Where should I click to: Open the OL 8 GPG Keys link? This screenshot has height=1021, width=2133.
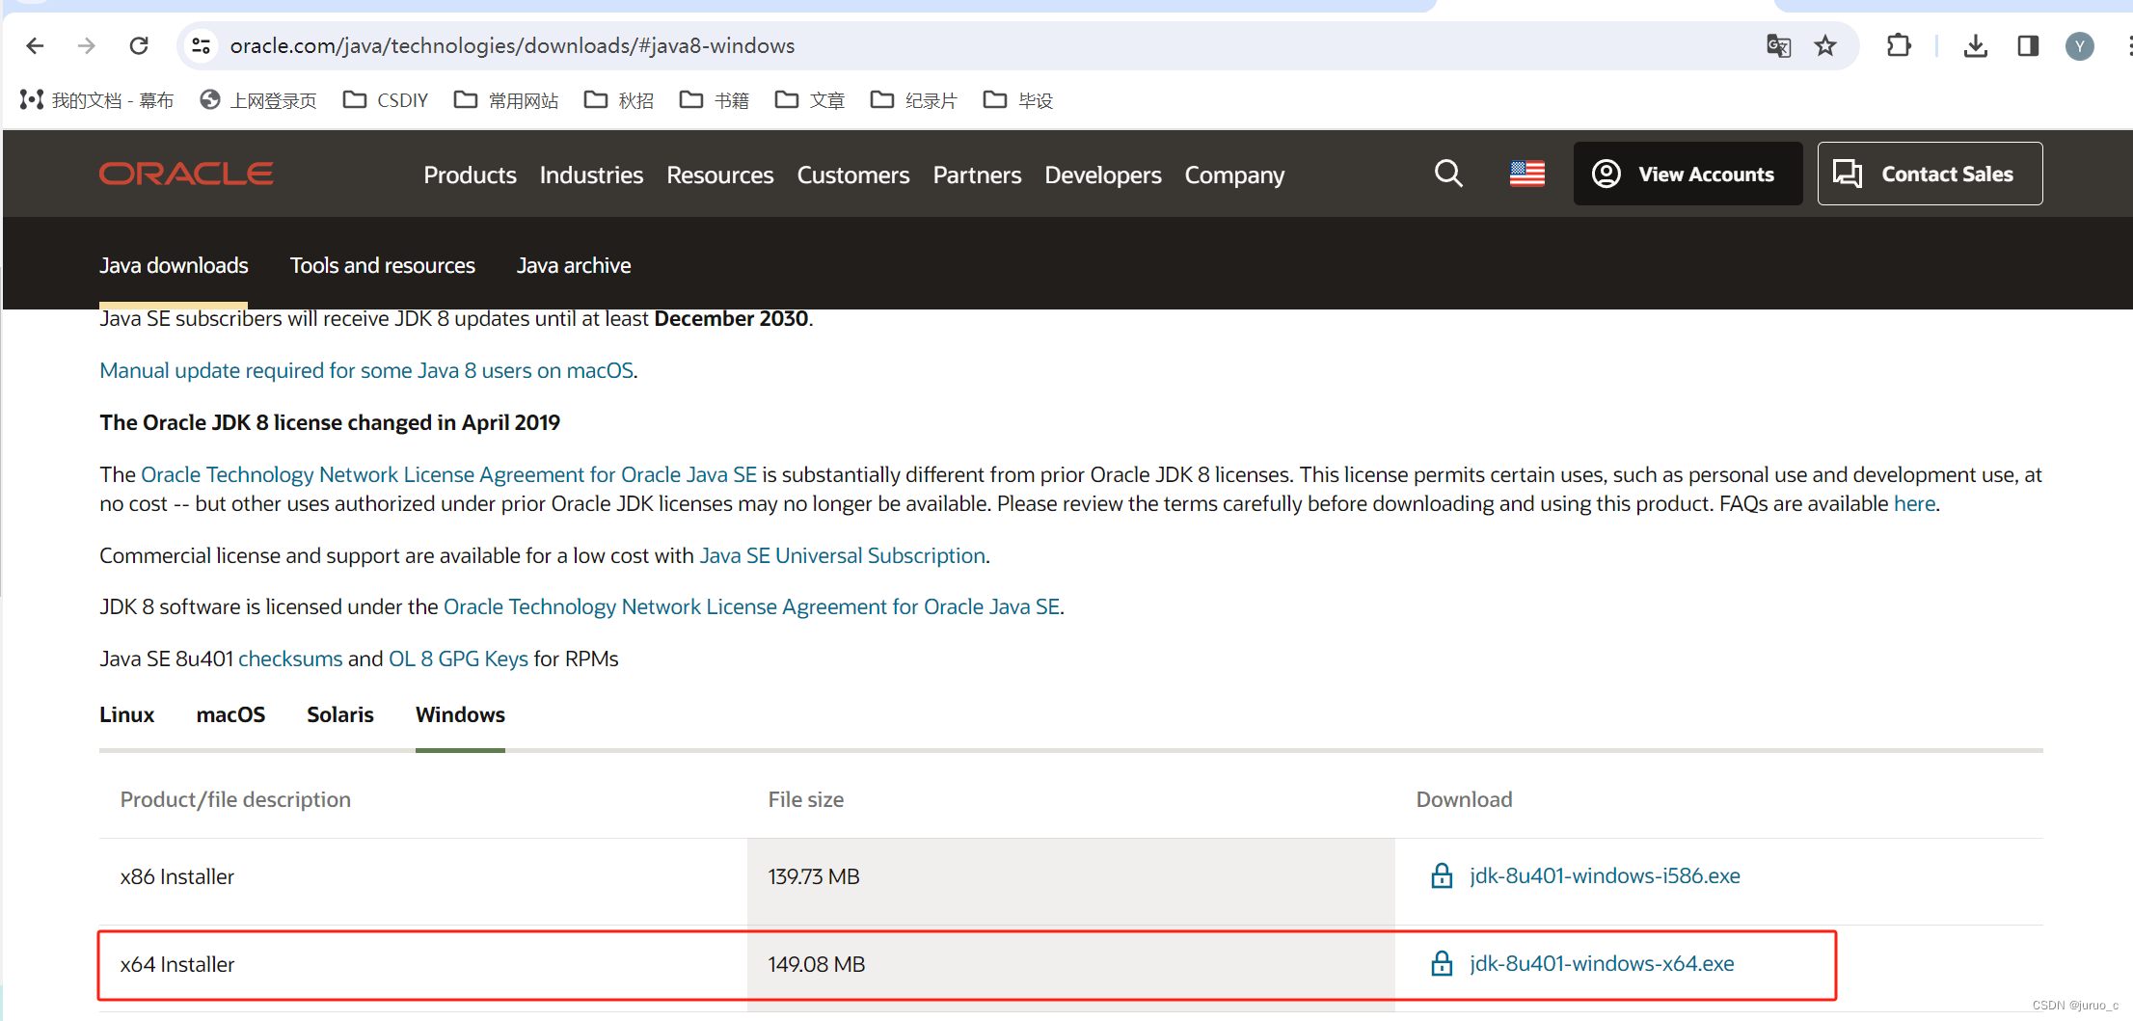(x=458, y=658)
